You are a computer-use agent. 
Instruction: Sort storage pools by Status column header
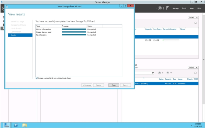tap(182, 29)
